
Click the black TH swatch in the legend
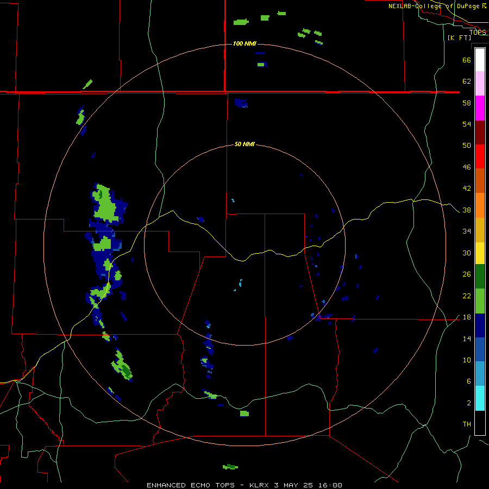coord(480,423)
